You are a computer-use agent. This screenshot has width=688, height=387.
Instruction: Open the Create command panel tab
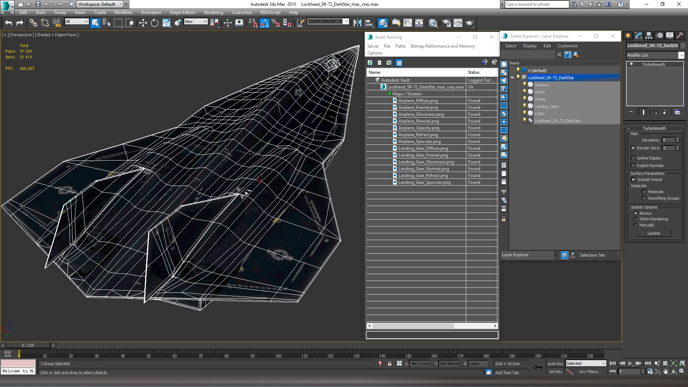[628, 35]
